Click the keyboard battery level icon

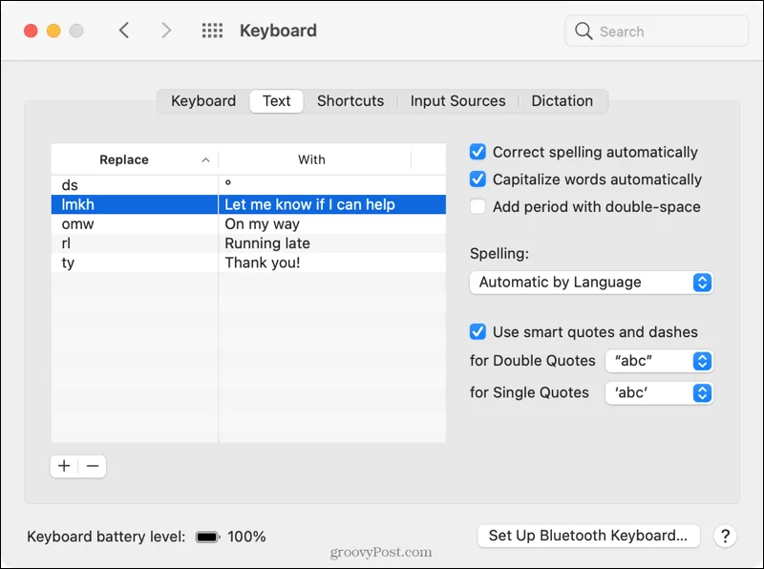click(x=207, y=537)
